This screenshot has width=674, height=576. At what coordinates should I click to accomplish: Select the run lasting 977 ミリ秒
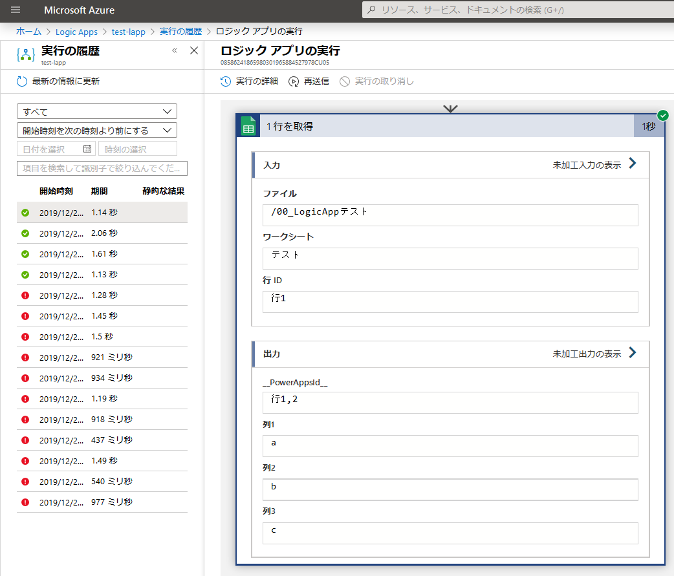[x=102, y=502]
